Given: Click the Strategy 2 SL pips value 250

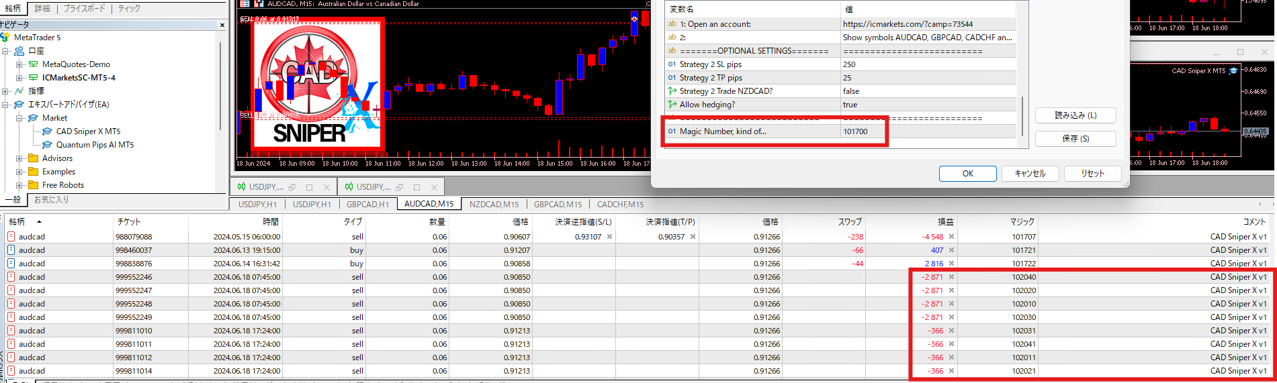Looking at the screenshot, I should [928, 64].
